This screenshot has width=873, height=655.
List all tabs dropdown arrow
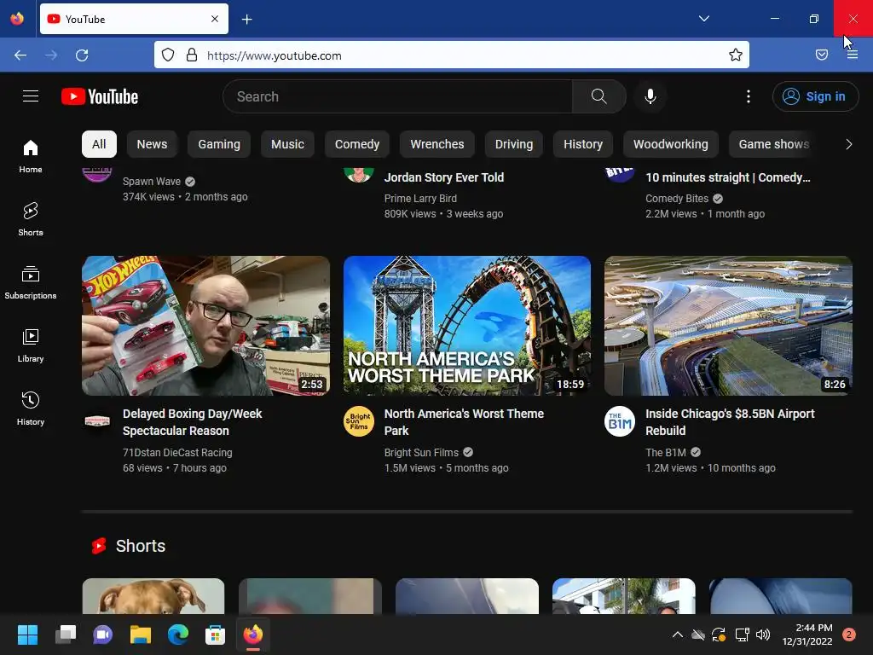click(703, 19)
